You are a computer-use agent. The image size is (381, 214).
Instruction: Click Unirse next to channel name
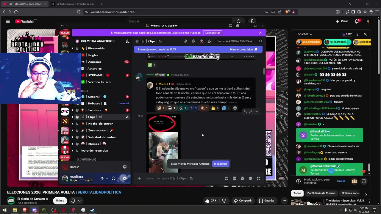pos(60,201)
